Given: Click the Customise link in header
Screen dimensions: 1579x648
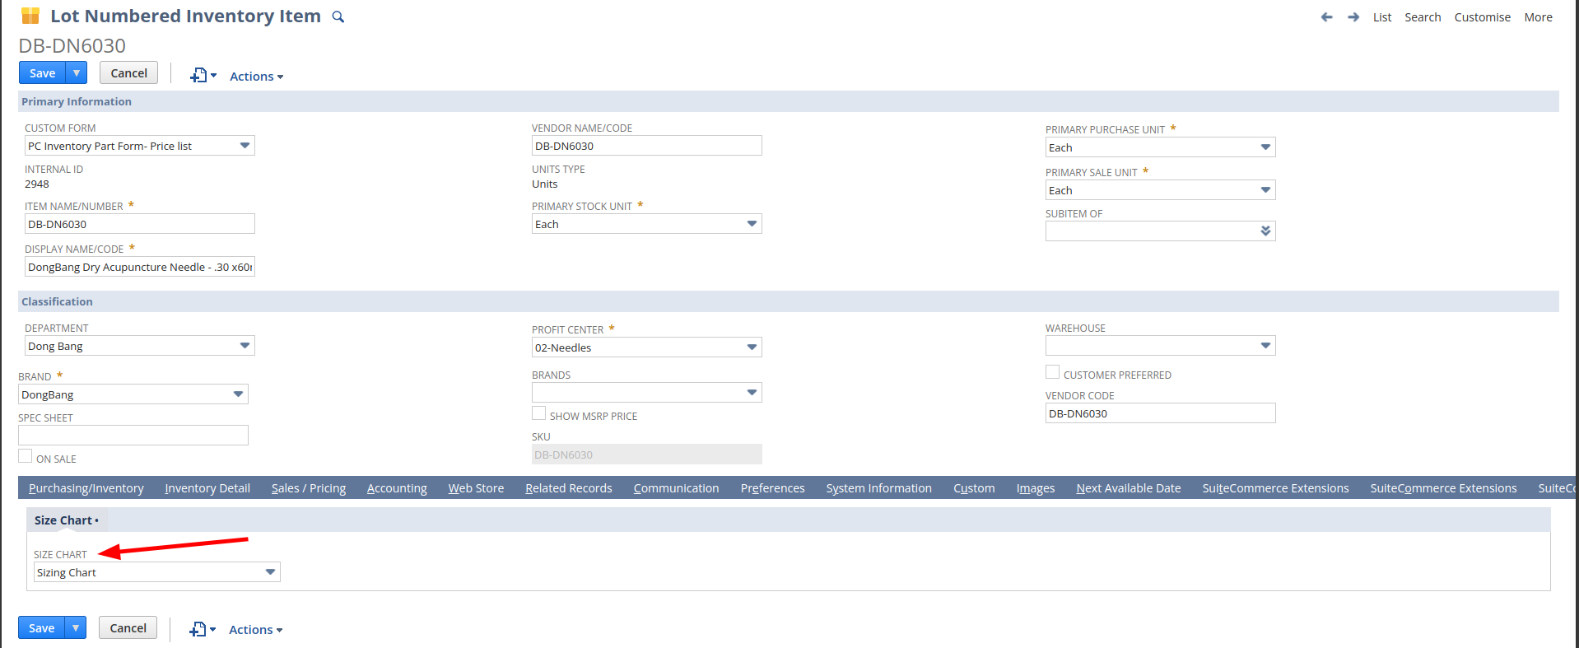Looking at the screenshot, I should [x=1482, y=17].
